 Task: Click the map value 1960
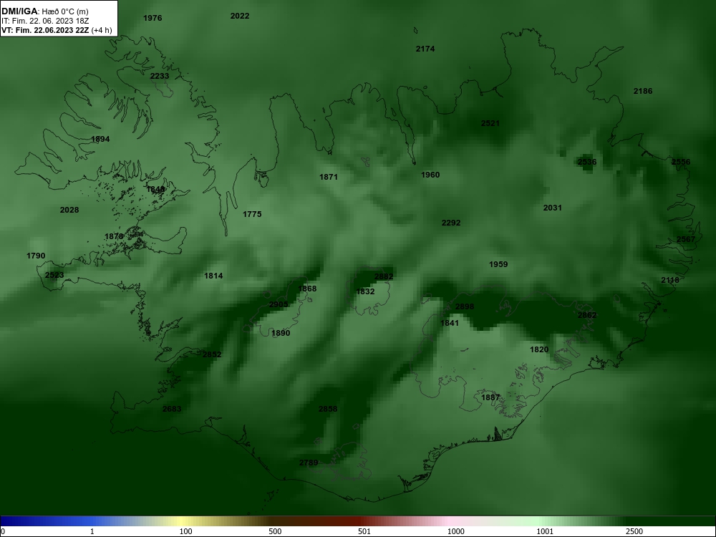[x=430, y=175]
